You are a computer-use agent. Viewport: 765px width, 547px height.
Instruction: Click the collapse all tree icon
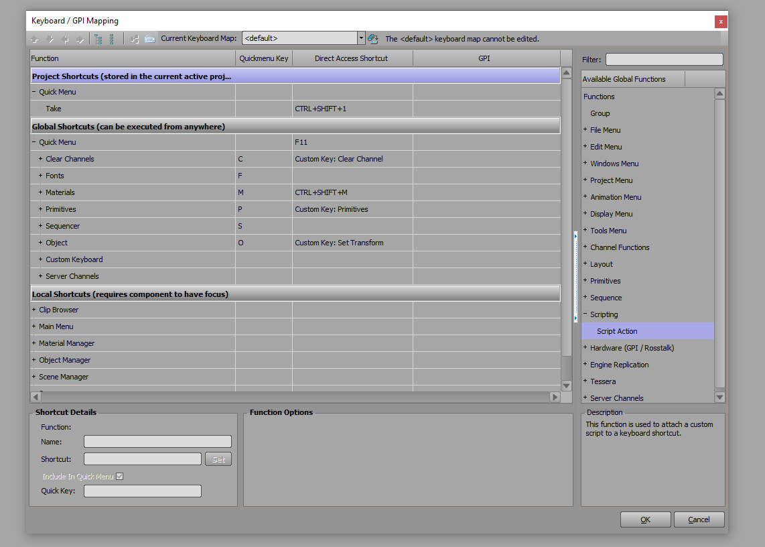(112, 39)
